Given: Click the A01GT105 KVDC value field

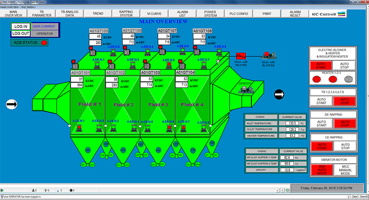Looking at the screenshot, I should tap(96, 37).
